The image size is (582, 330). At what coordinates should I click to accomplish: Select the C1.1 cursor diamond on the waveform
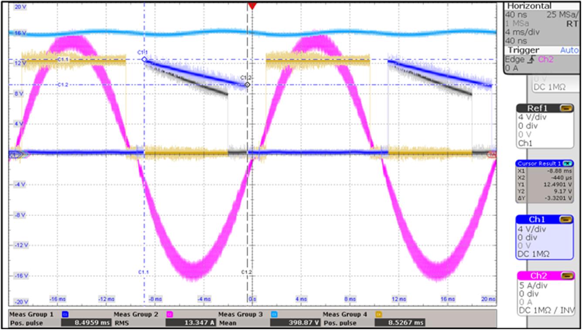[144, 60]
